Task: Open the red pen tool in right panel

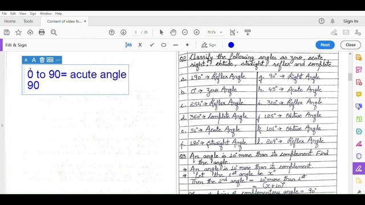Action: click(359, 144)
